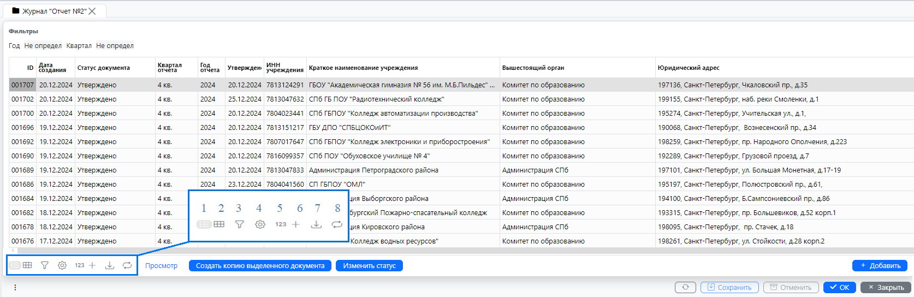Viewport: 914px width, 297px height.
Task: Select the row with ID 001702
Action: (23, 99)
